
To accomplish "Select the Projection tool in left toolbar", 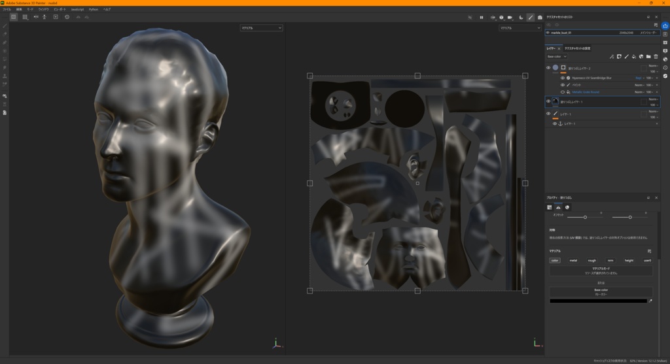I will point(5,42).
